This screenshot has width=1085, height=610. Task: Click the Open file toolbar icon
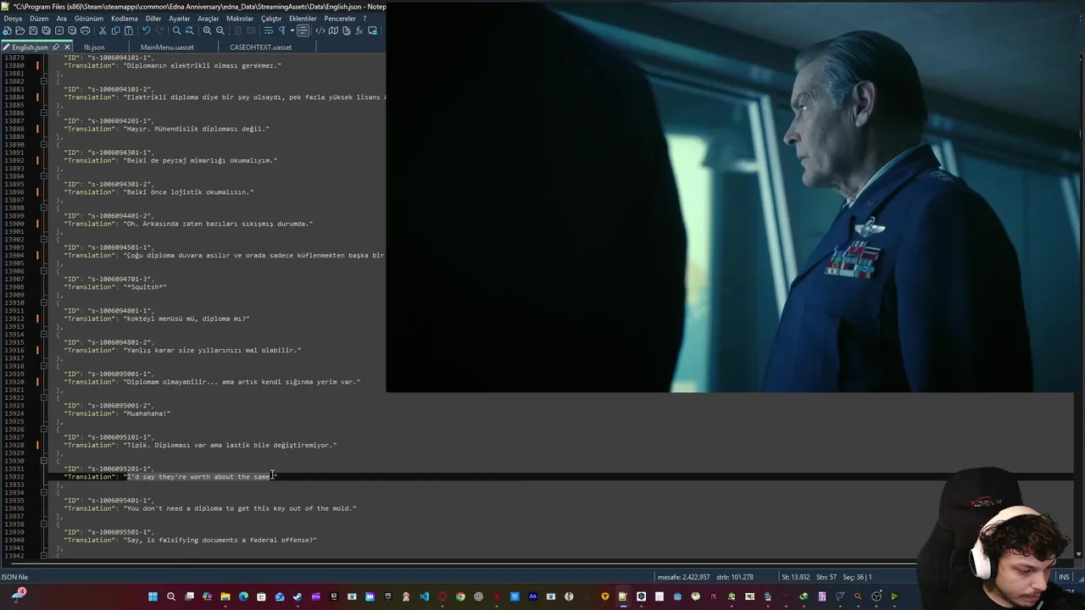click(x=20, y=30)
